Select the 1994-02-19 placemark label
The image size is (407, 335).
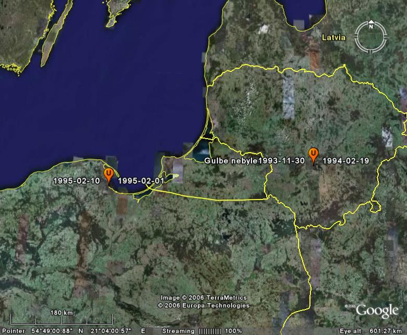(x=345, y=161)
